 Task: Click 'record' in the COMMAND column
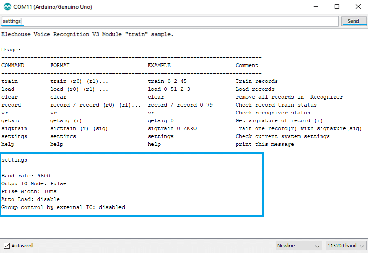11,105
